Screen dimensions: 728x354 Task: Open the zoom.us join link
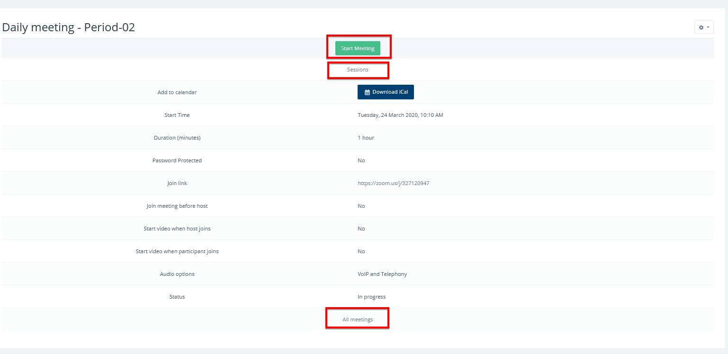[x=393, y=183]
